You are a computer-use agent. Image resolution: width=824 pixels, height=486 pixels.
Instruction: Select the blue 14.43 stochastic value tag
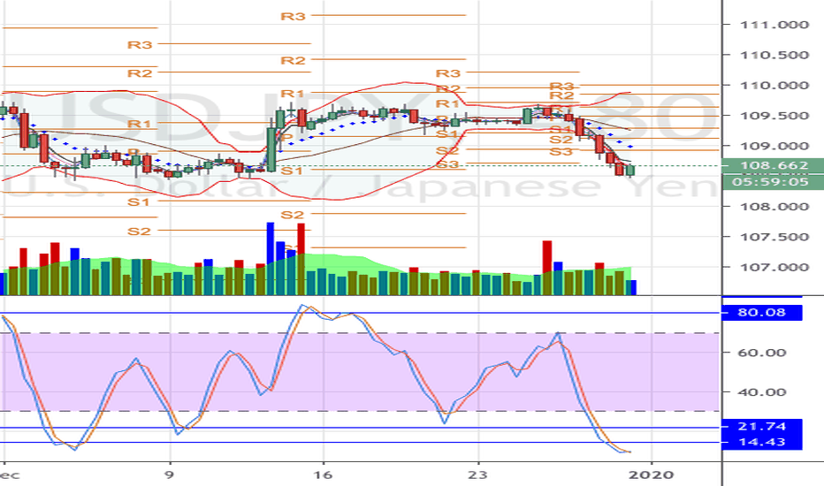coord(762,442)
